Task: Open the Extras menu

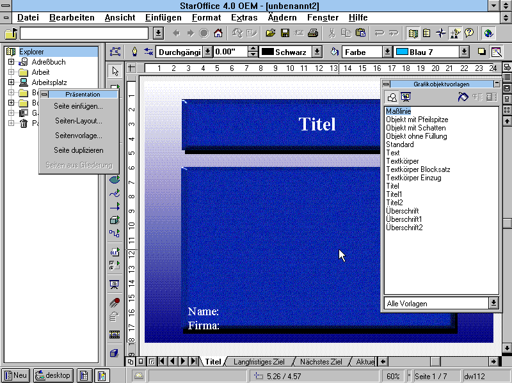Action: 244,18
